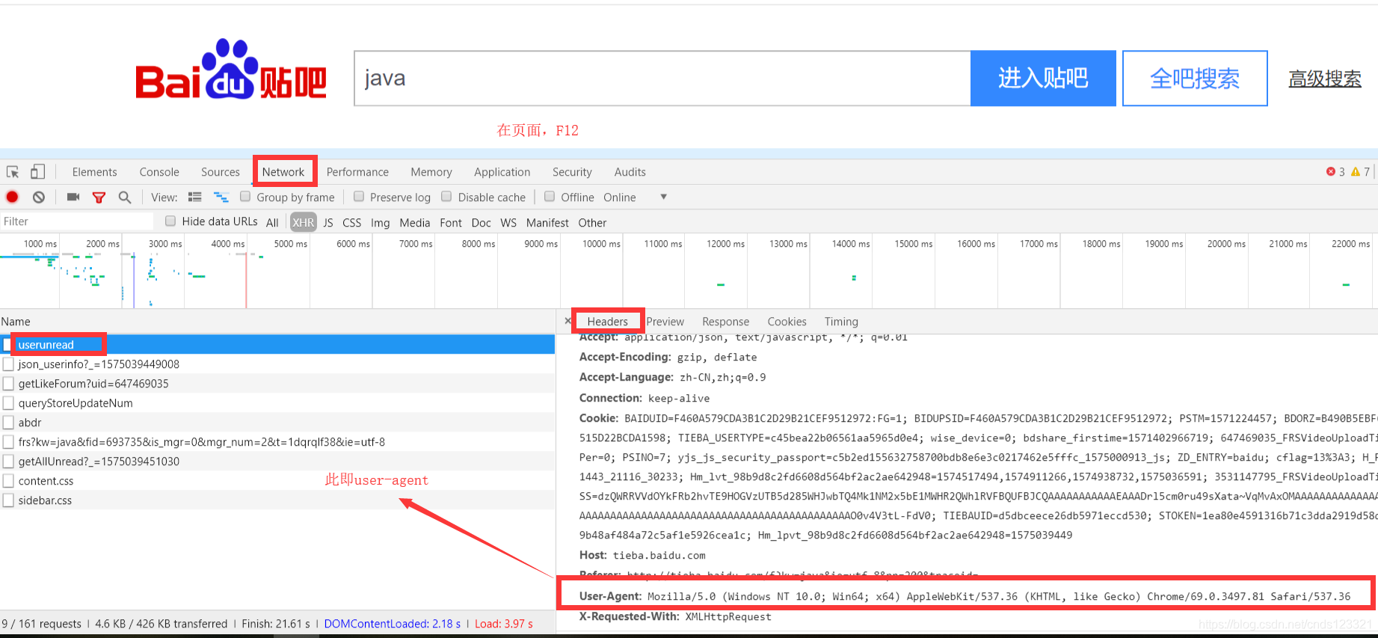The width and height of the screenshot is (1378, 638).
Task: Close the request details pane
Action: pyautogui.click(x=567, y=321)
